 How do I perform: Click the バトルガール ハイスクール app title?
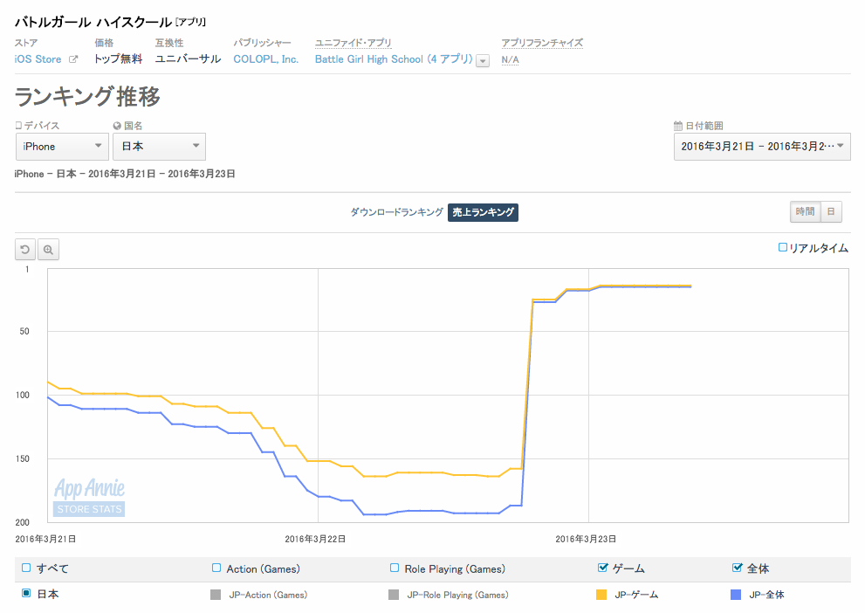pos(93,22)
